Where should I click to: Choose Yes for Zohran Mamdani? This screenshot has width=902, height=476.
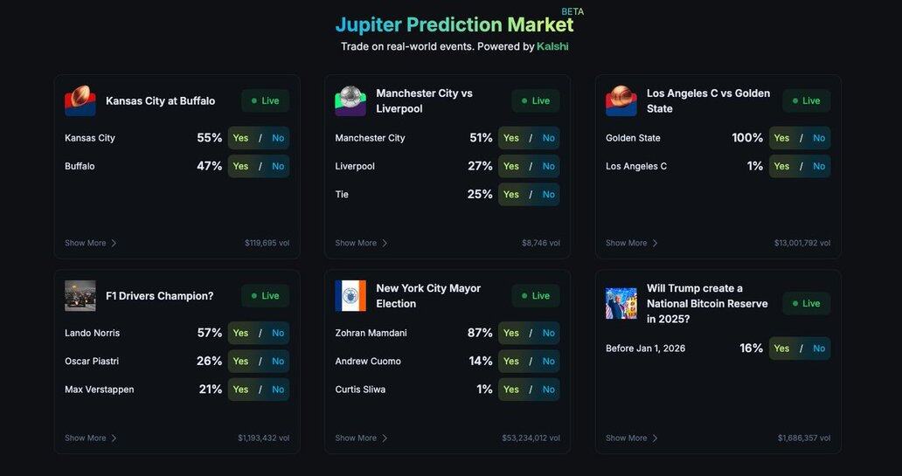point(511,333)
